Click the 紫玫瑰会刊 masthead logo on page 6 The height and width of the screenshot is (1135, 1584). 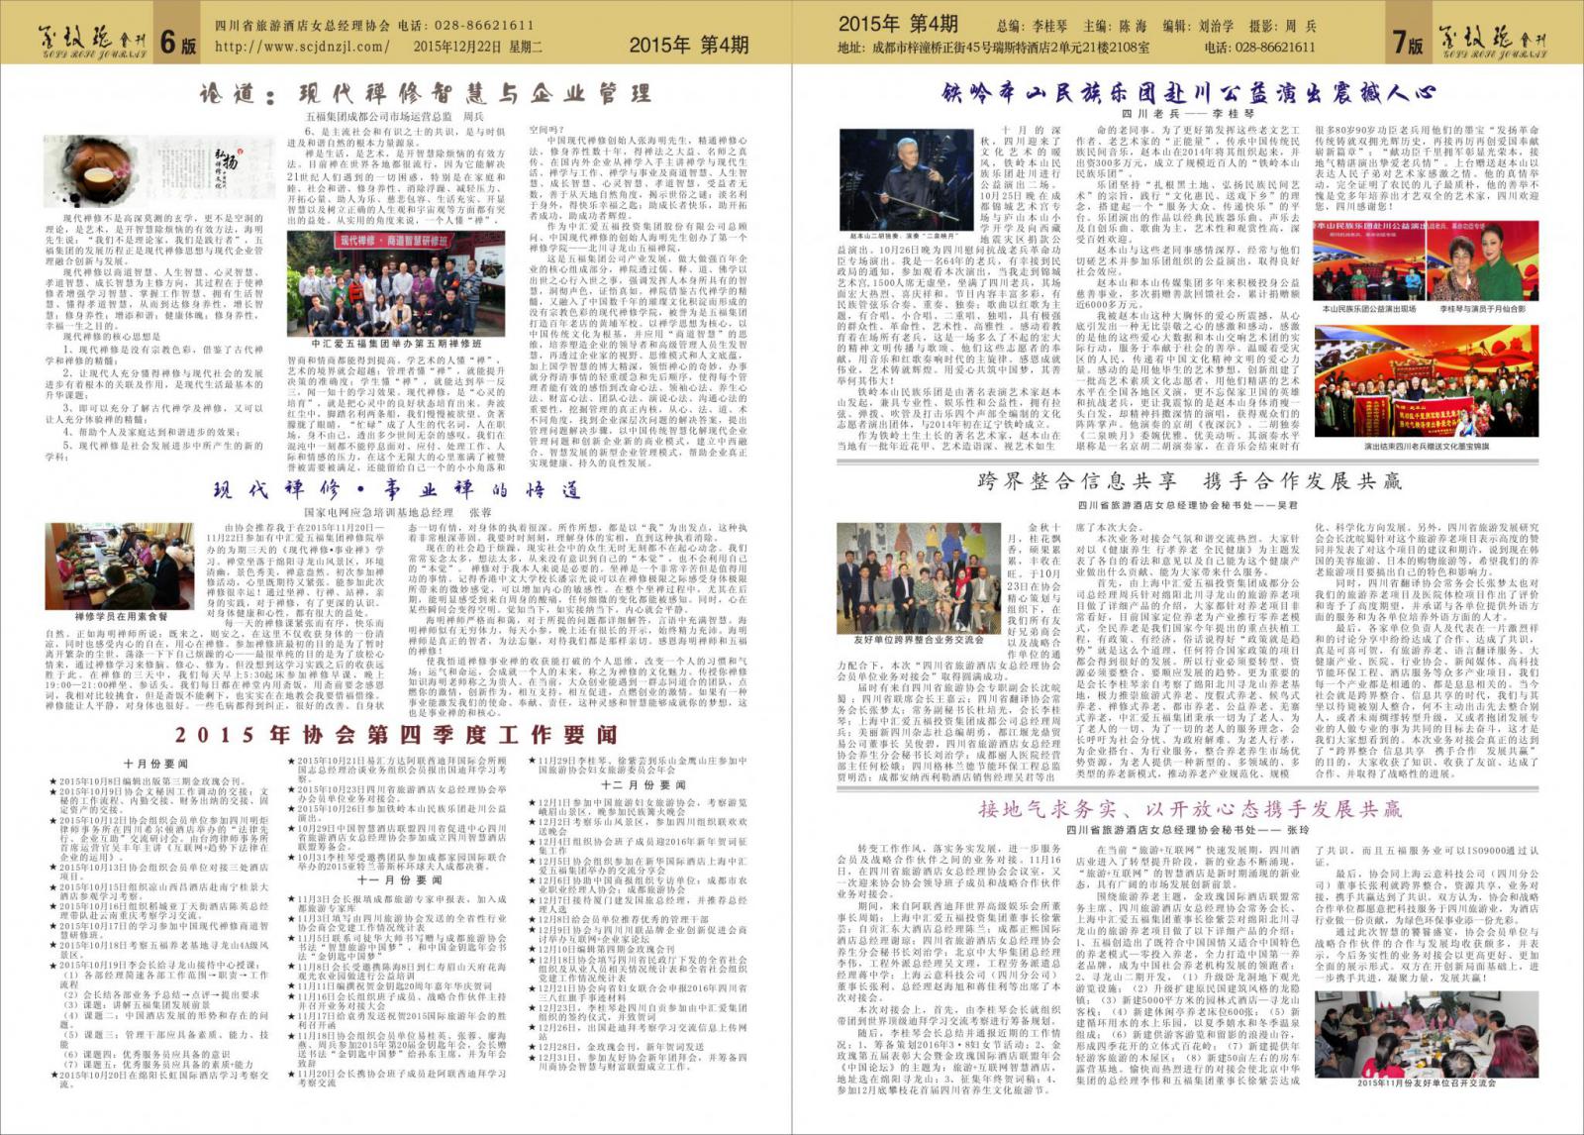coord(92,41)
